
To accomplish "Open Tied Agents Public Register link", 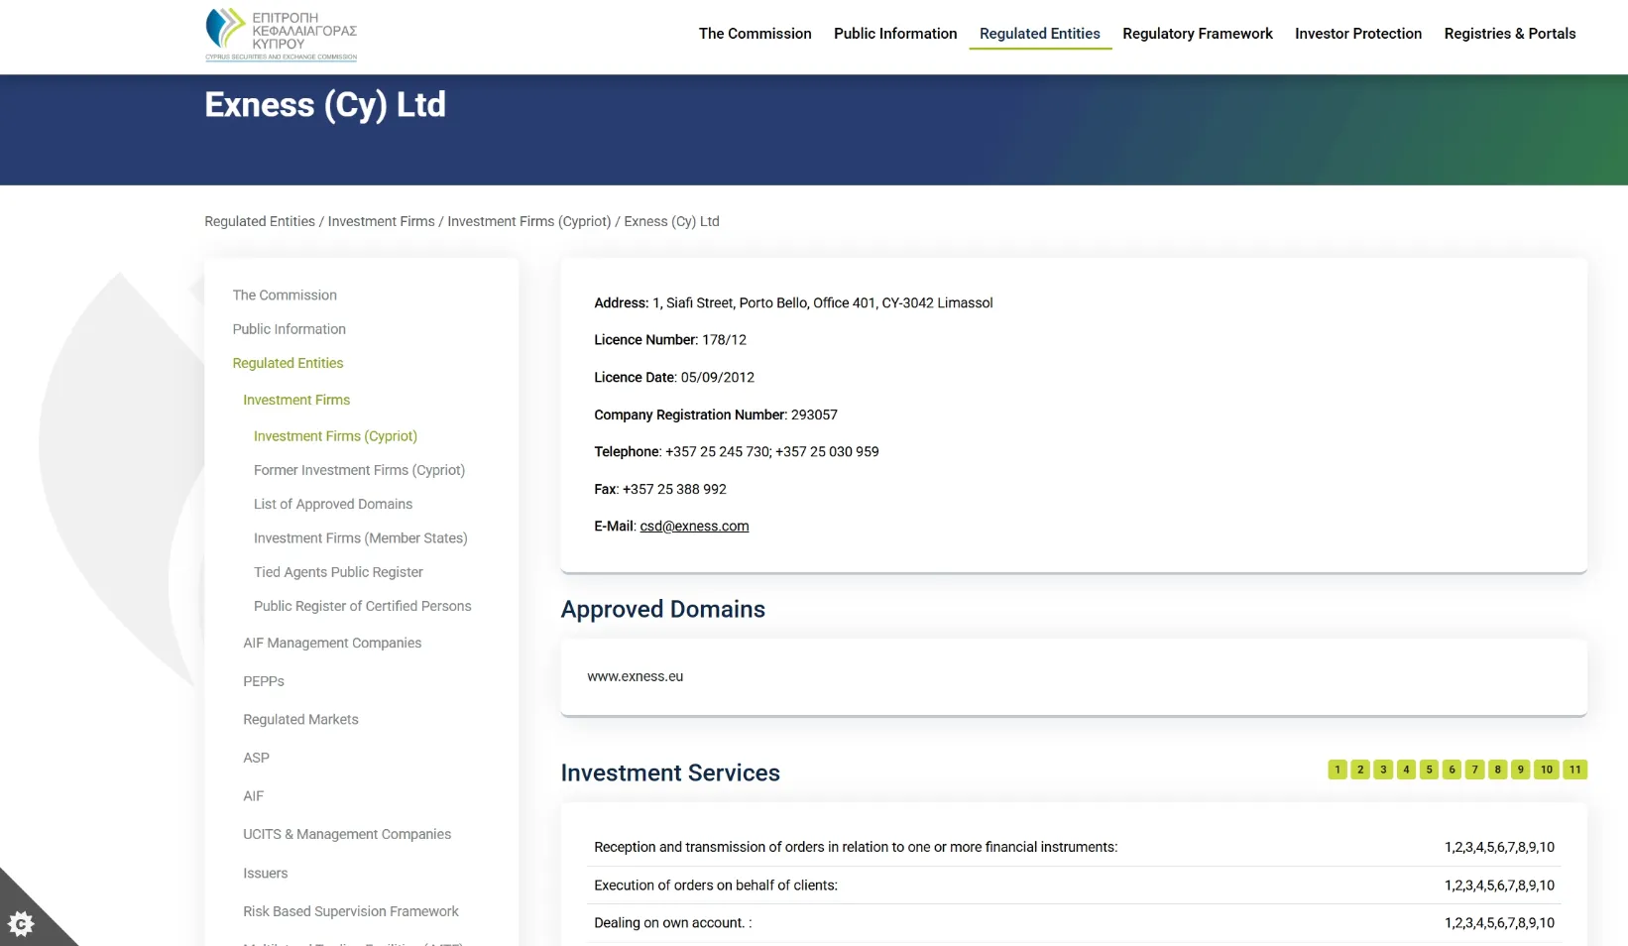I will coord(338,572).
